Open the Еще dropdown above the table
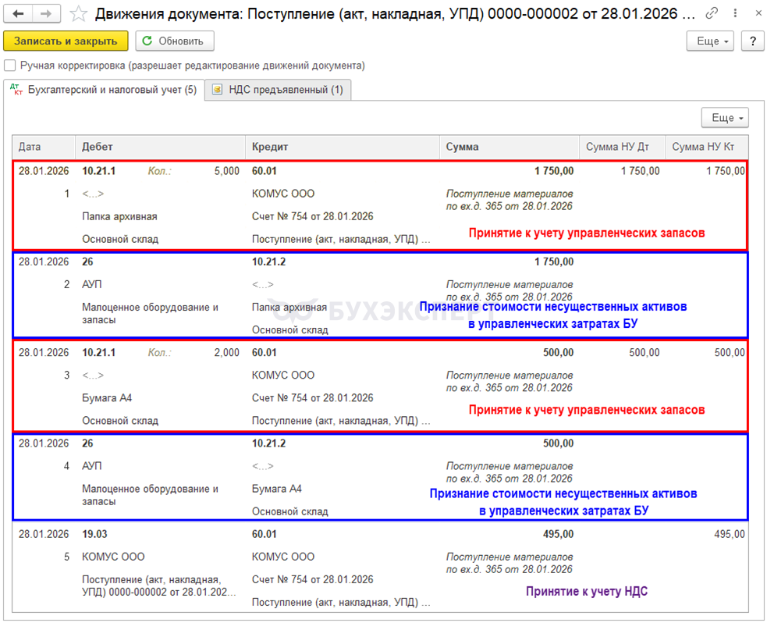This screenshot has width=767, height=623. (725, 118)
